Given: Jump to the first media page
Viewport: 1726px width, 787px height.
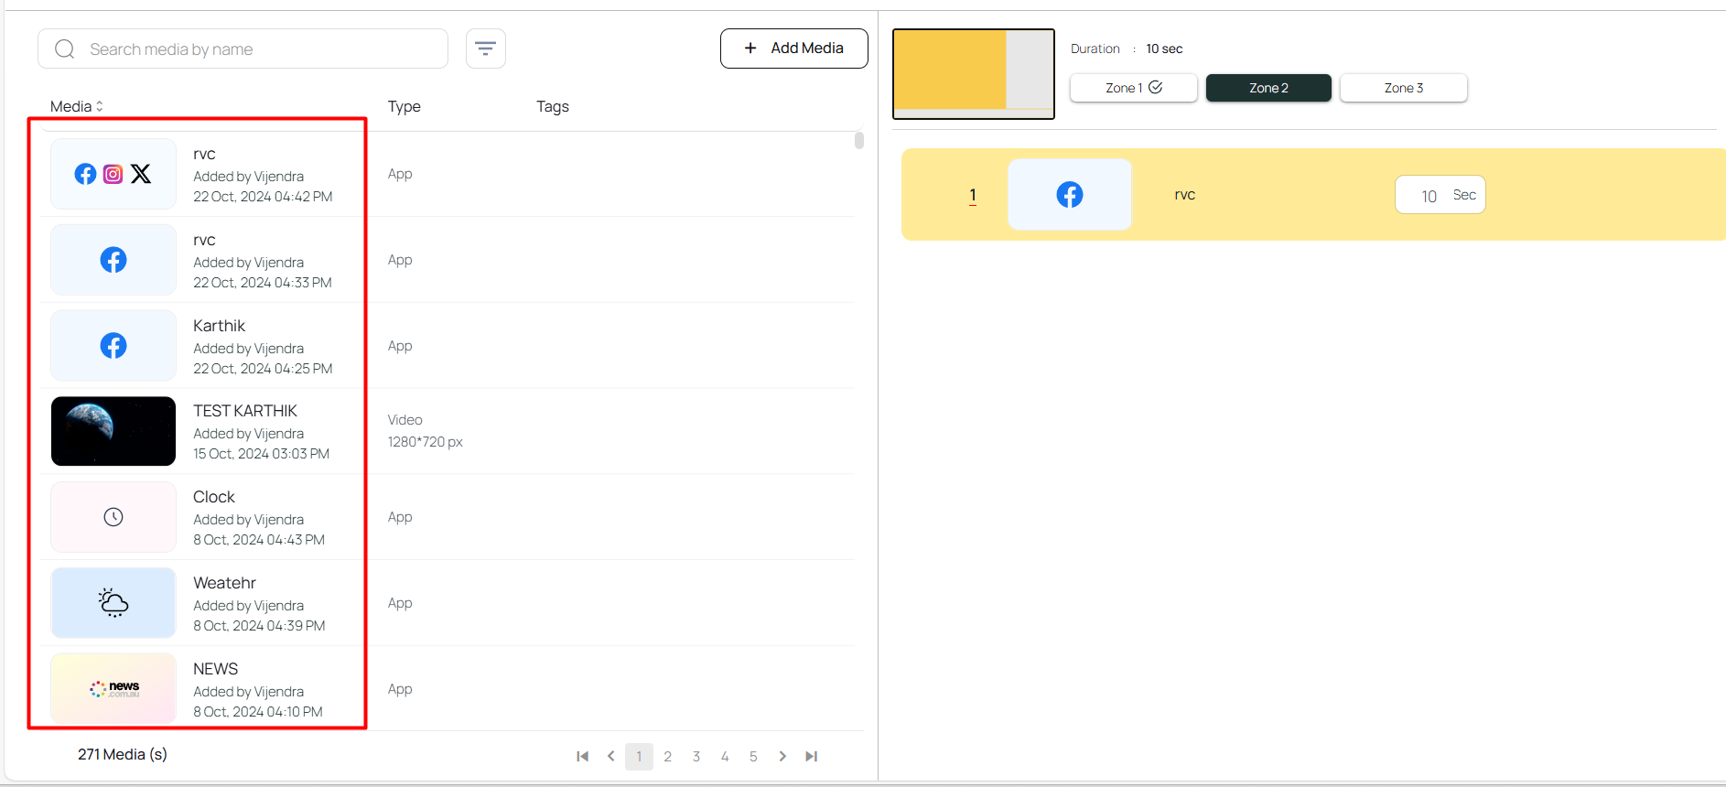Looking at the screenshot, I should [582, 757].
